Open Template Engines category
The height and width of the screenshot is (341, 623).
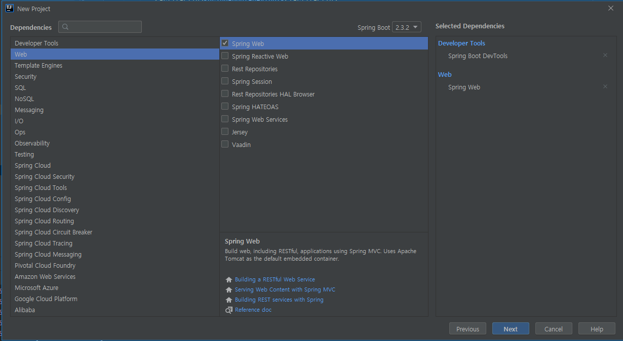click(x=114, y=65)
